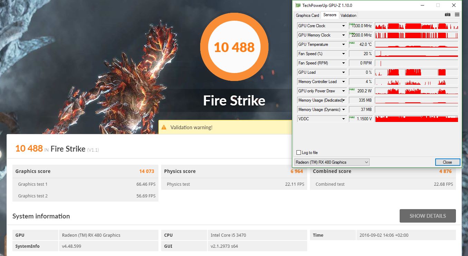468x256 pixels.
Task: Click the GPU Load history graph
Action: [x=417, y=72]
